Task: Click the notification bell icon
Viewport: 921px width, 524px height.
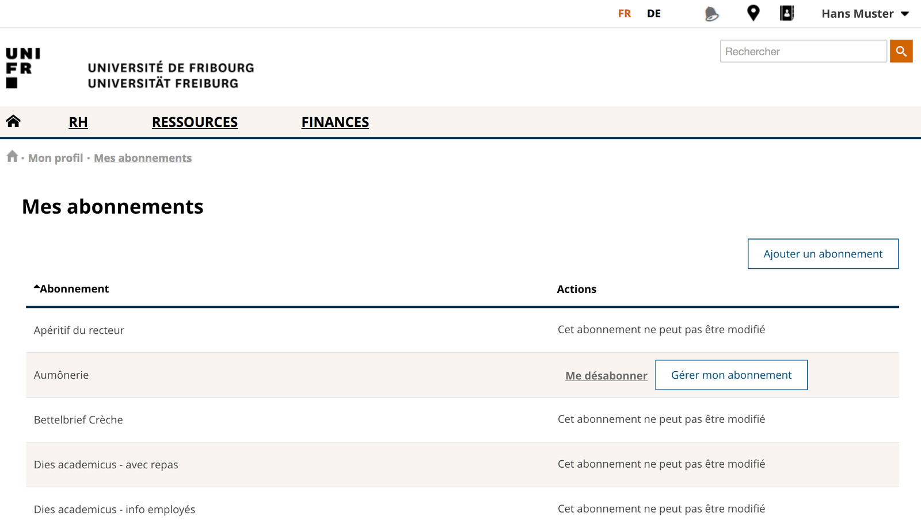Action: coord(711,14)
